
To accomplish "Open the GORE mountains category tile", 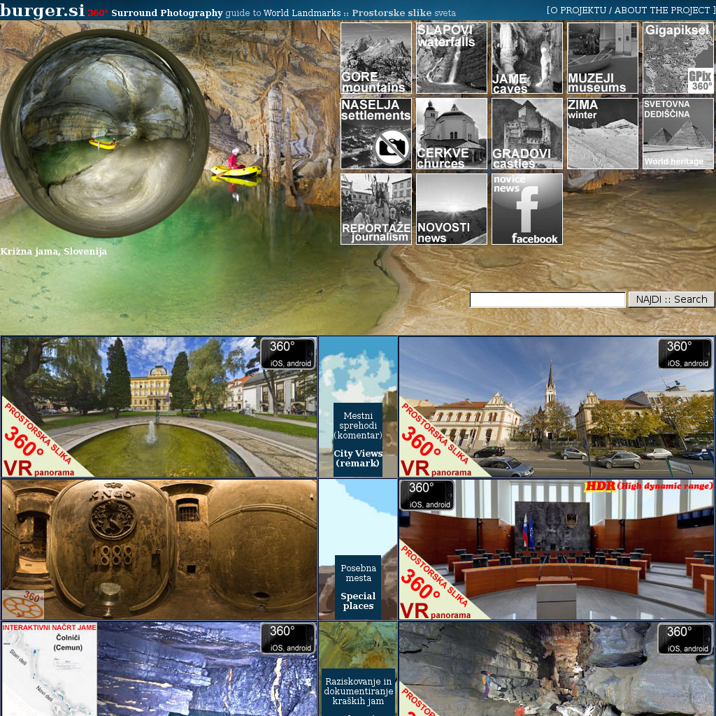I will pos(376,58).
